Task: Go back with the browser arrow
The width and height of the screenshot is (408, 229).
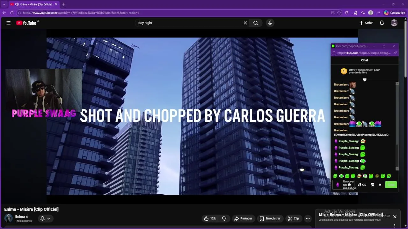Action: (x=4, y=13)
